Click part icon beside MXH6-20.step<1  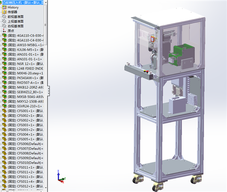4,73
